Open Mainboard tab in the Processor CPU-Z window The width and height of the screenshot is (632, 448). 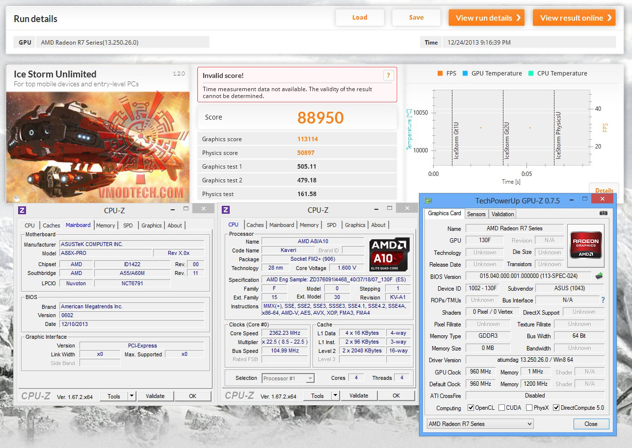(x=282, y=225)
